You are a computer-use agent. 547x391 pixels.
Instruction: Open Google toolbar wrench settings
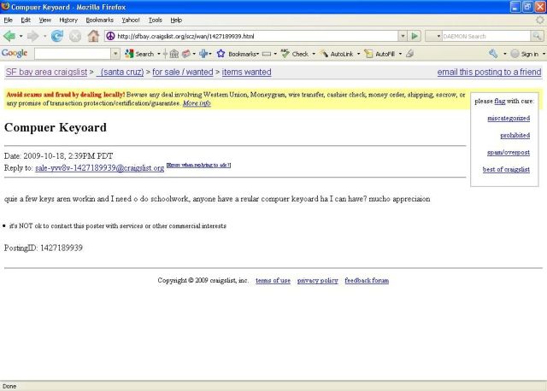493,54
